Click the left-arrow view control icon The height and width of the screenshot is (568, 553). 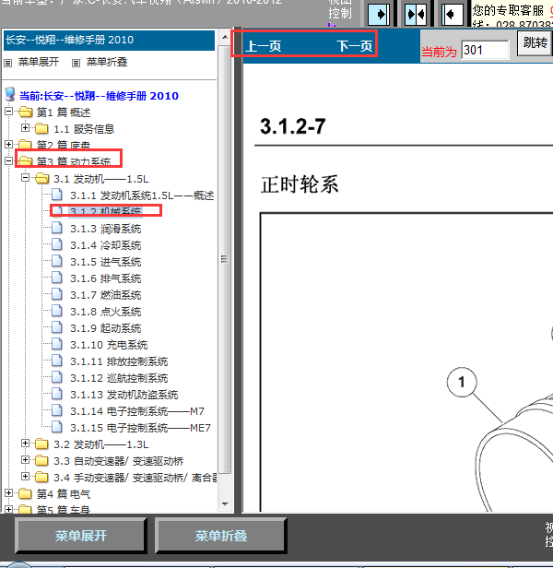(453, 15)
